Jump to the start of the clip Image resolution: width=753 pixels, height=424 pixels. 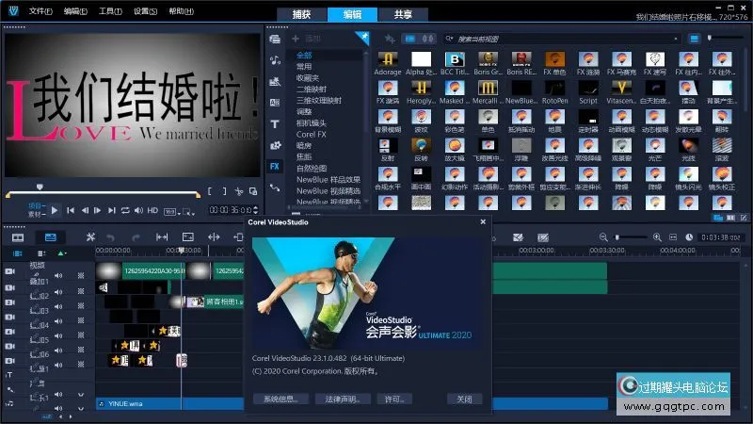(x=70, y=210)
